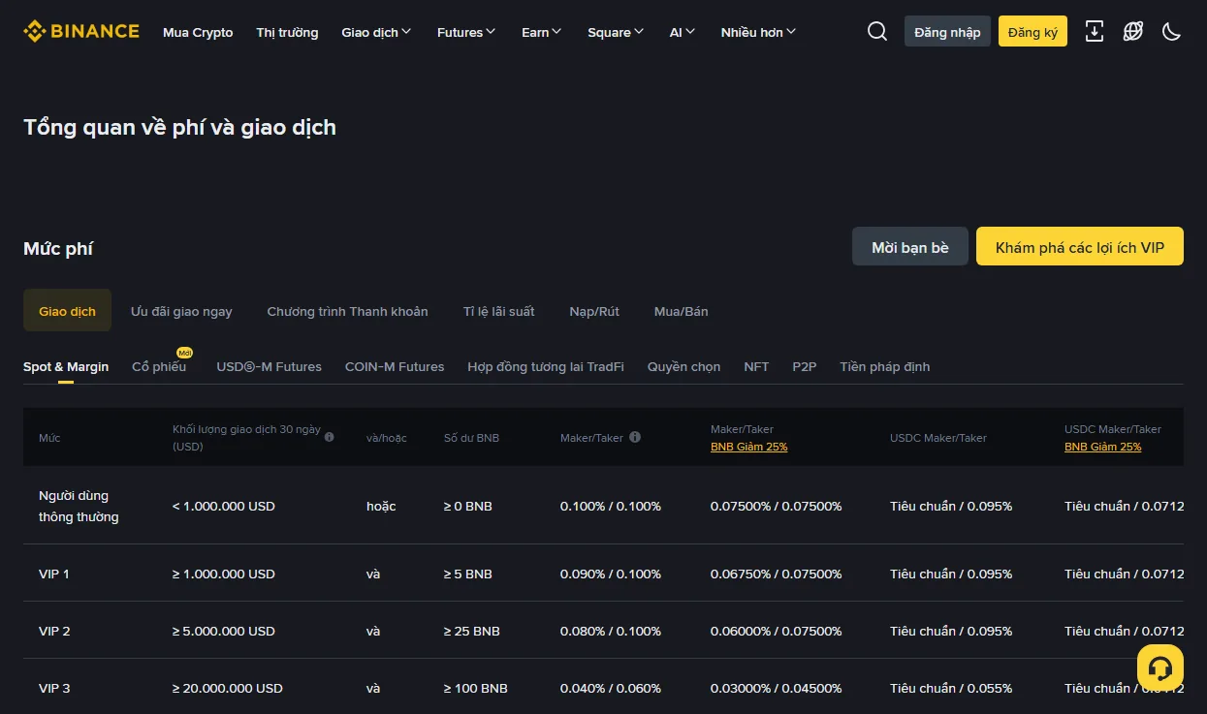1207x714 pixels.
Task: Expand the Giao dịch menu
Action: click(x=376, y=32)
